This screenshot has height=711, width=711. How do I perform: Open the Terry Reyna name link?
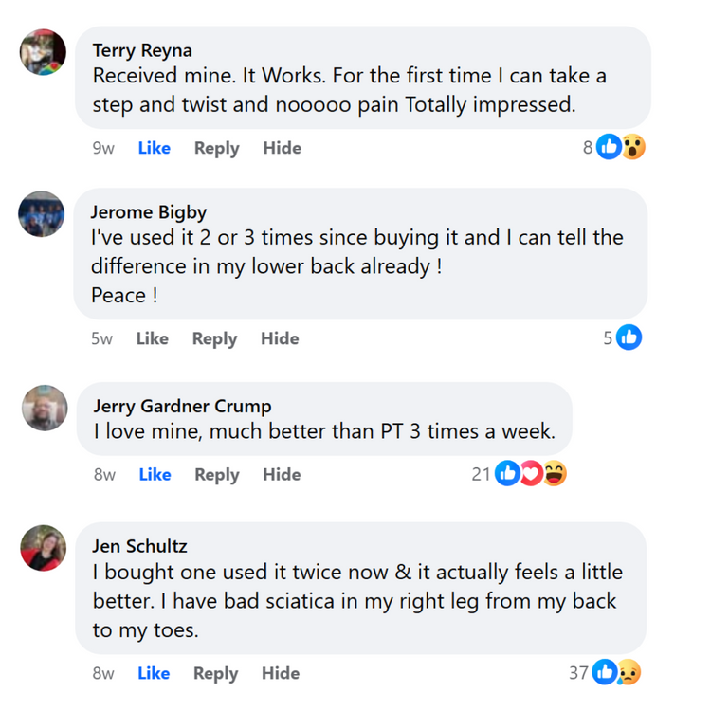pos(141,50)
